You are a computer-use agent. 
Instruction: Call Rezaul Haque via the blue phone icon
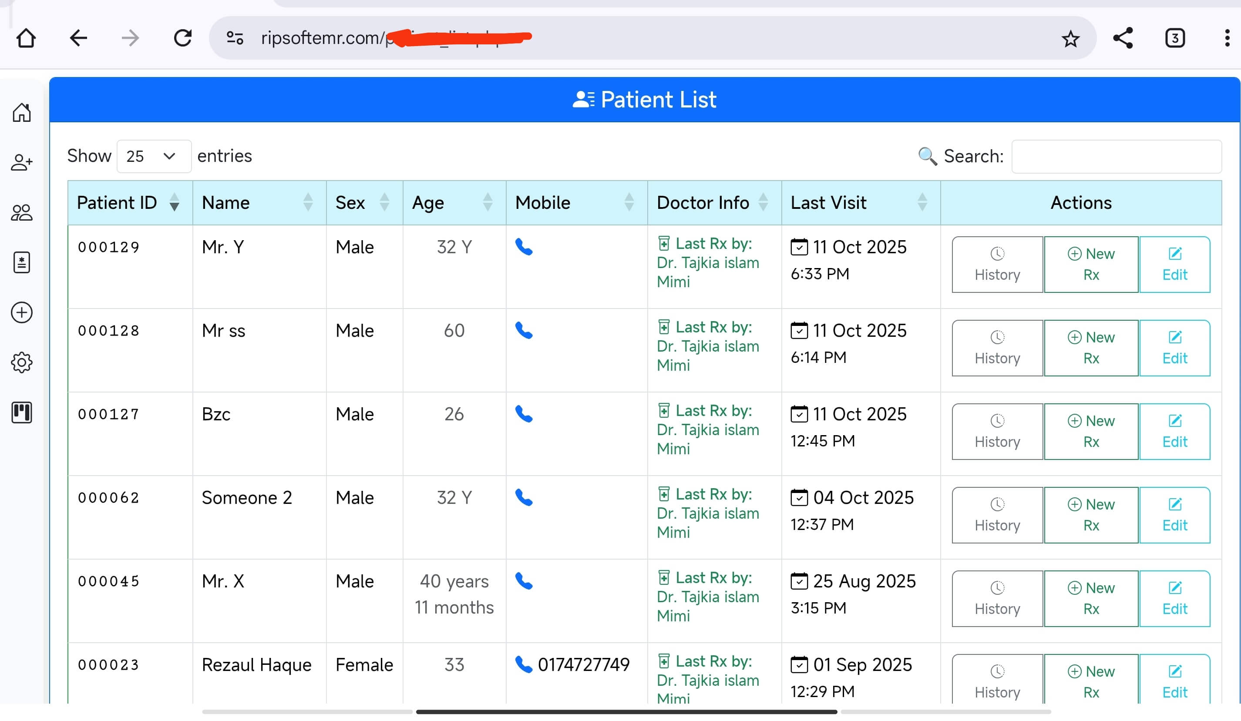(524, 665)
